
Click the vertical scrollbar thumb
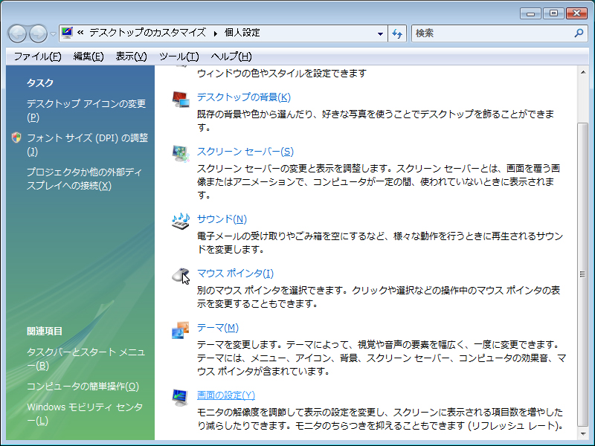point(583,274)
